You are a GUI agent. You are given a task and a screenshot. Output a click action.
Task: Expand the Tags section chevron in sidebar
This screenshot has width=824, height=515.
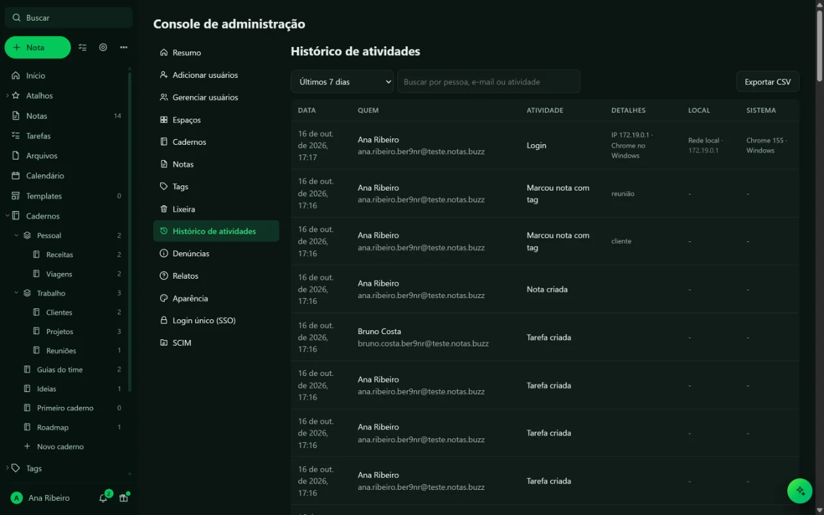tap(7, 468)
